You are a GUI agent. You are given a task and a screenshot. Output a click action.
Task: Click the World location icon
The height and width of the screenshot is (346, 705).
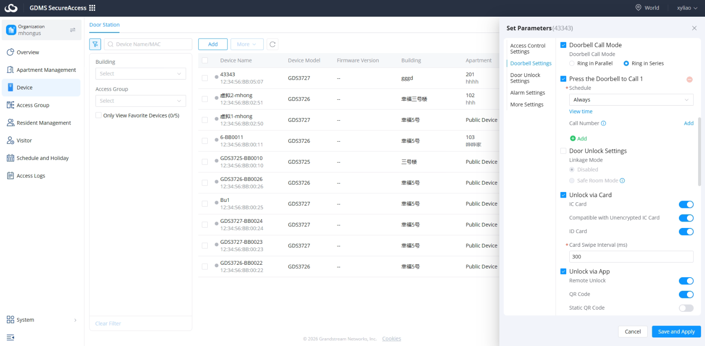(x=638, y=8)
